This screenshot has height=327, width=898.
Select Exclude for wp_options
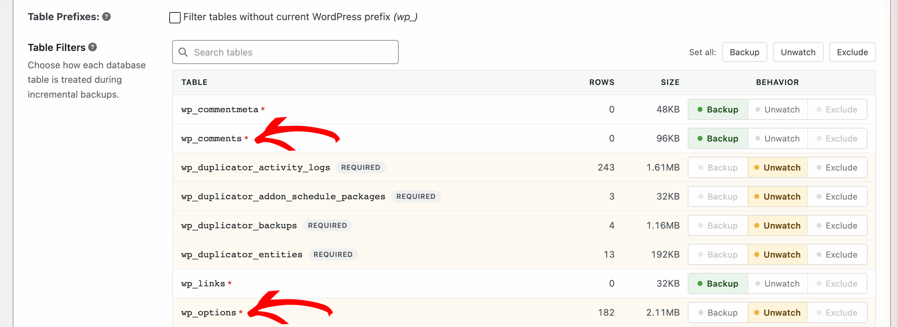(837, 312)
